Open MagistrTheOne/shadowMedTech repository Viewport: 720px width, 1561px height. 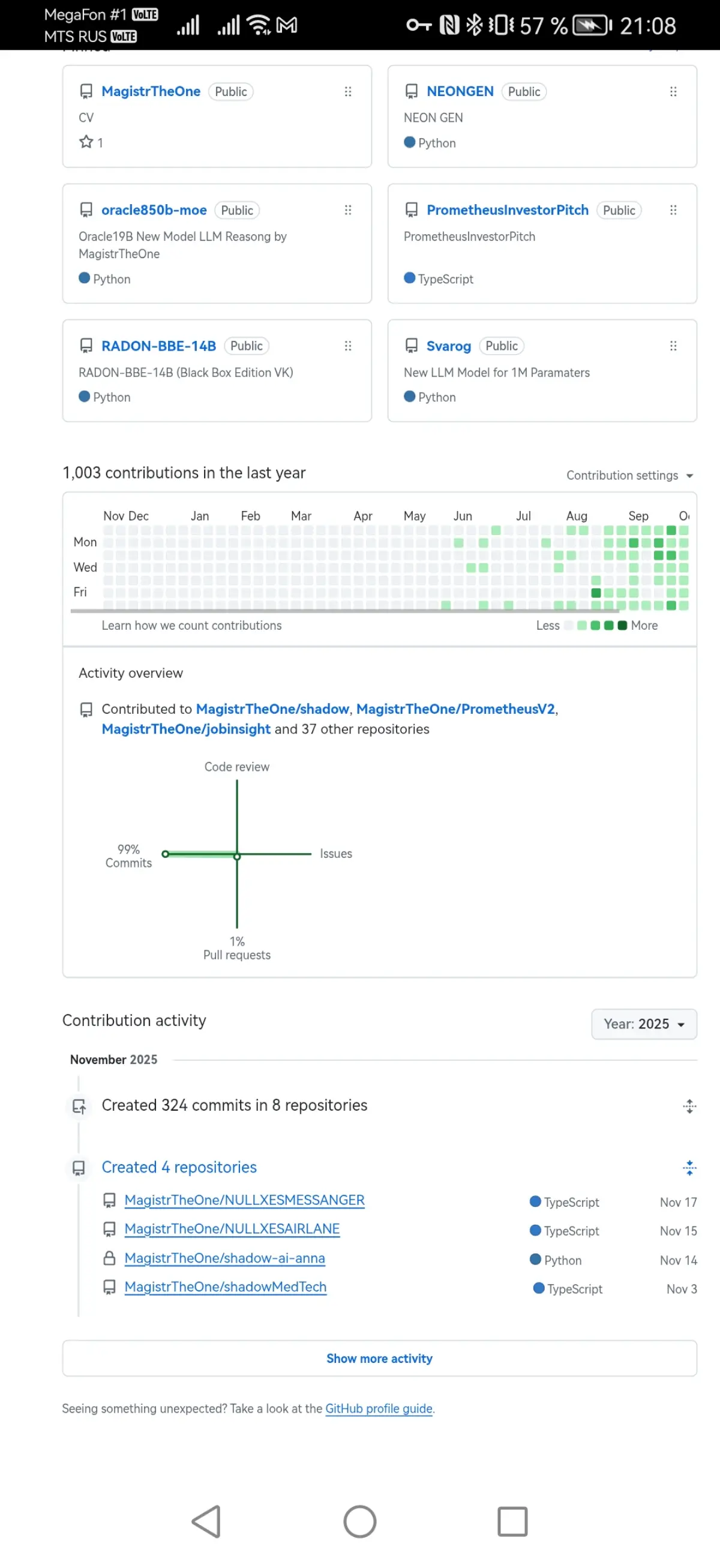coord(225,1287)
